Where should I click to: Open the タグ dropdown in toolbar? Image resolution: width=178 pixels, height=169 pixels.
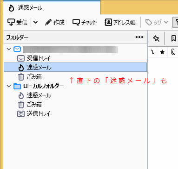(157, 22)
